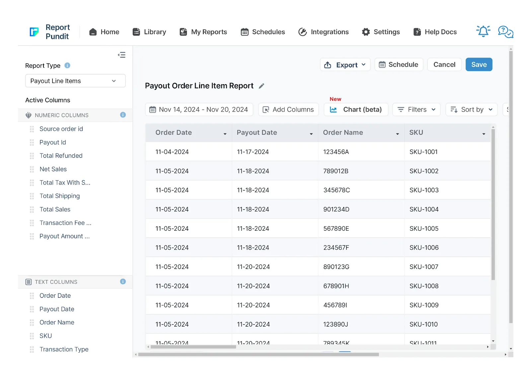531x375 pixels.
Task: Open Payout Date column header menu arrow
Action: pyautogui.click(x=311, y=134)
